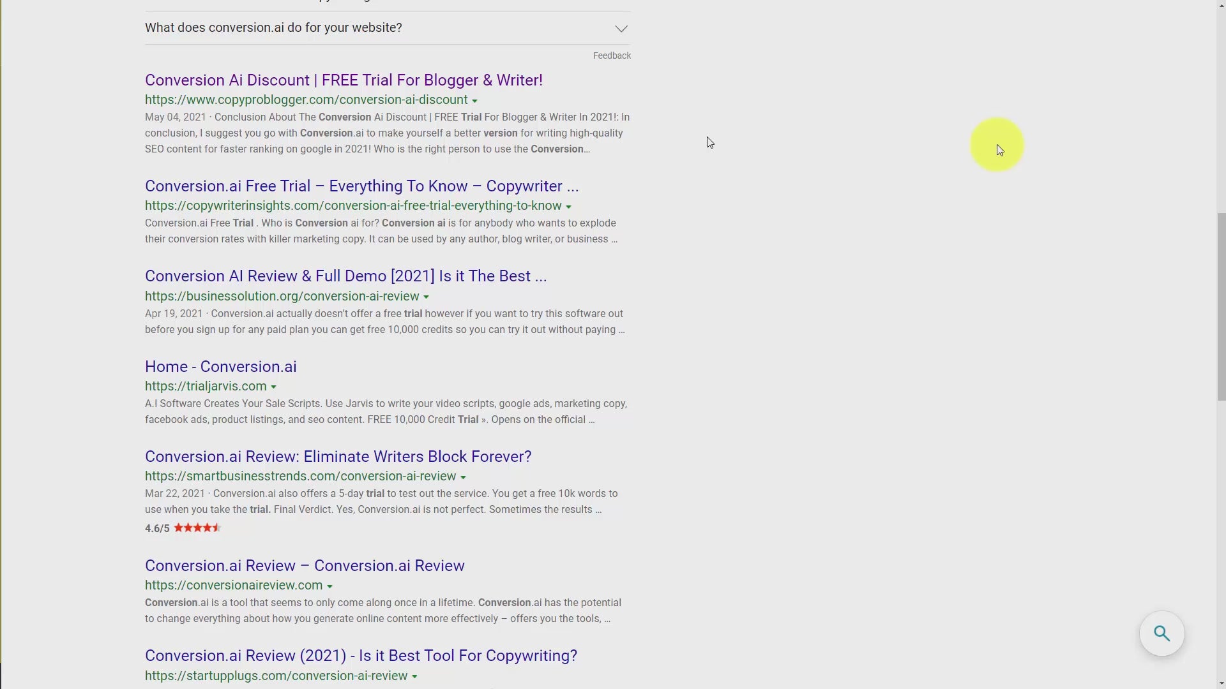Open dropdown arrow next to trialjarvis.com
The width and height of the screenshot is (1226, 689).
[x=273, y=387]
